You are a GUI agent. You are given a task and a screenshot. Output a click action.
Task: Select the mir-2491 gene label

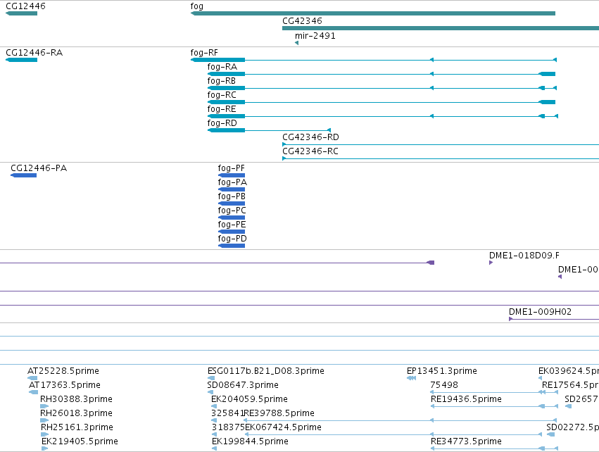tap(315, 36)
